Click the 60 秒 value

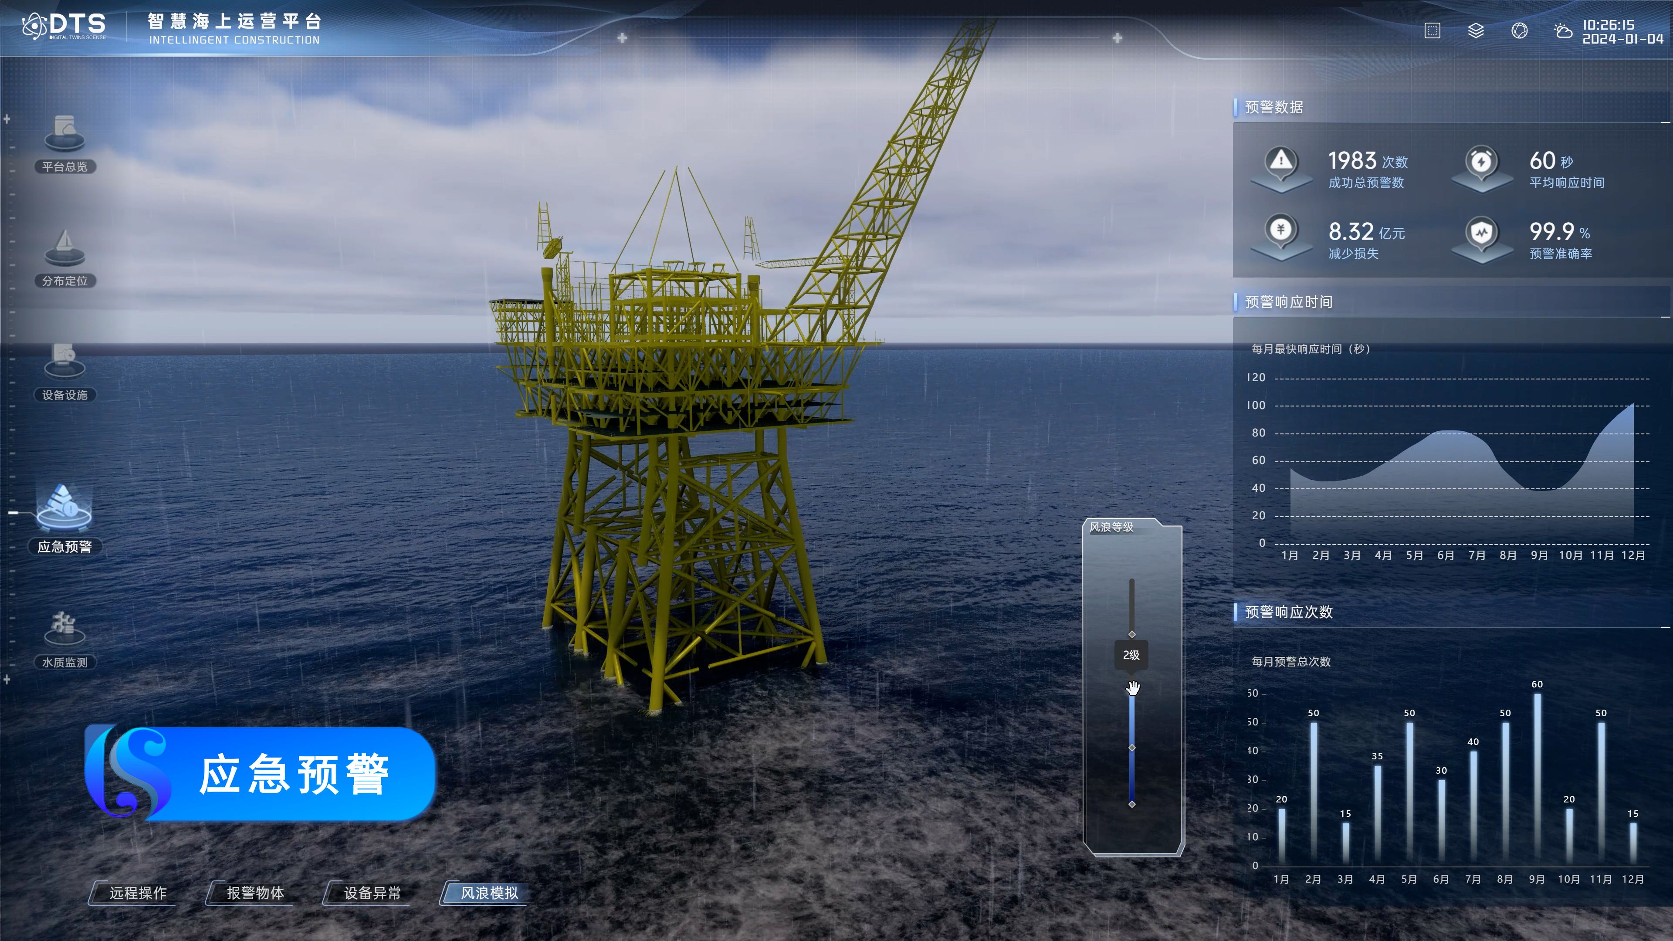click(1551, 160)
